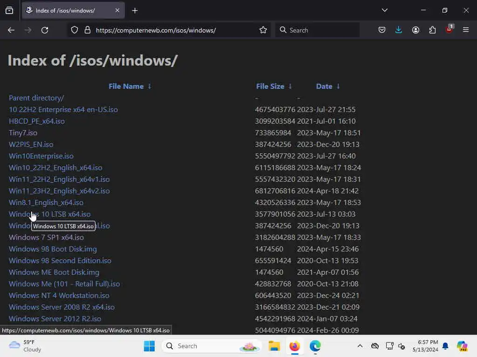Sort listing by Date header
This screenshot has width=477, height=357.
[x=324, y=86]
